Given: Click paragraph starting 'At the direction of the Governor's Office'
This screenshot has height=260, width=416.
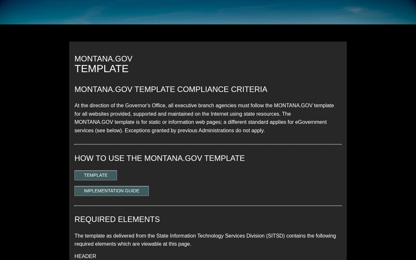Looking at the screenshot, I should pos(204,118).
